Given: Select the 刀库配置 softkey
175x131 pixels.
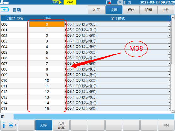Looking at the screenshot, I should point(61,125).
